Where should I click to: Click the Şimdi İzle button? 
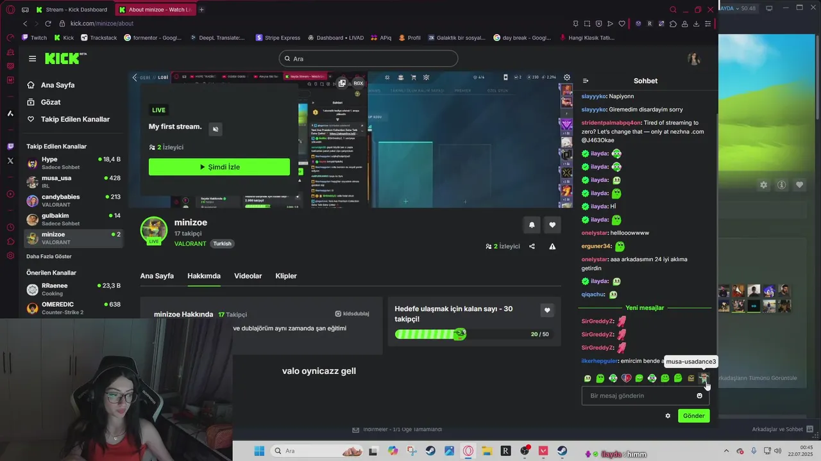pyautogui.click(x=219, y=167)
